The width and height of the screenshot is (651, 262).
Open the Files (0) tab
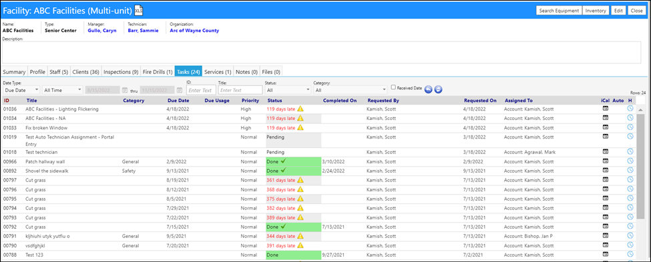[271, 72]
